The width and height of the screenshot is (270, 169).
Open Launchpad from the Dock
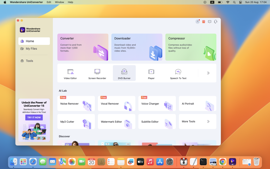pos(23,162)
